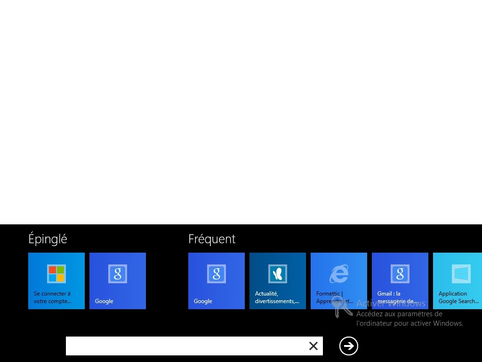482x362 pixels.
Task: Click the Go arrow button
Action: 349,346
